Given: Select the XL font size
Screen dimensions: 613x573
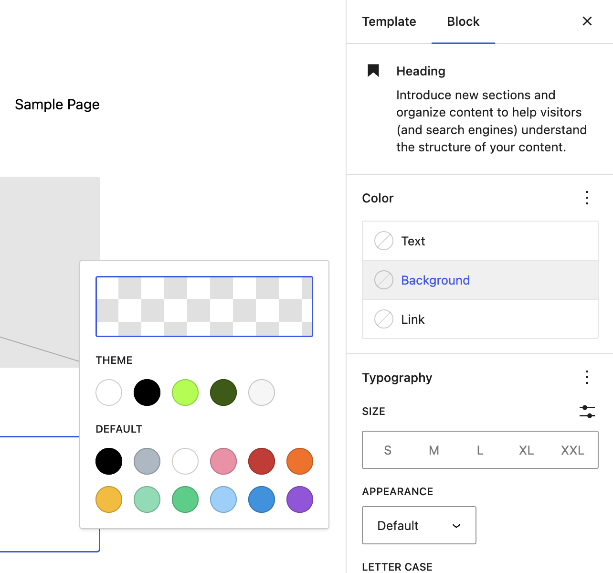Looking at the screenshot, I should 526,450.
